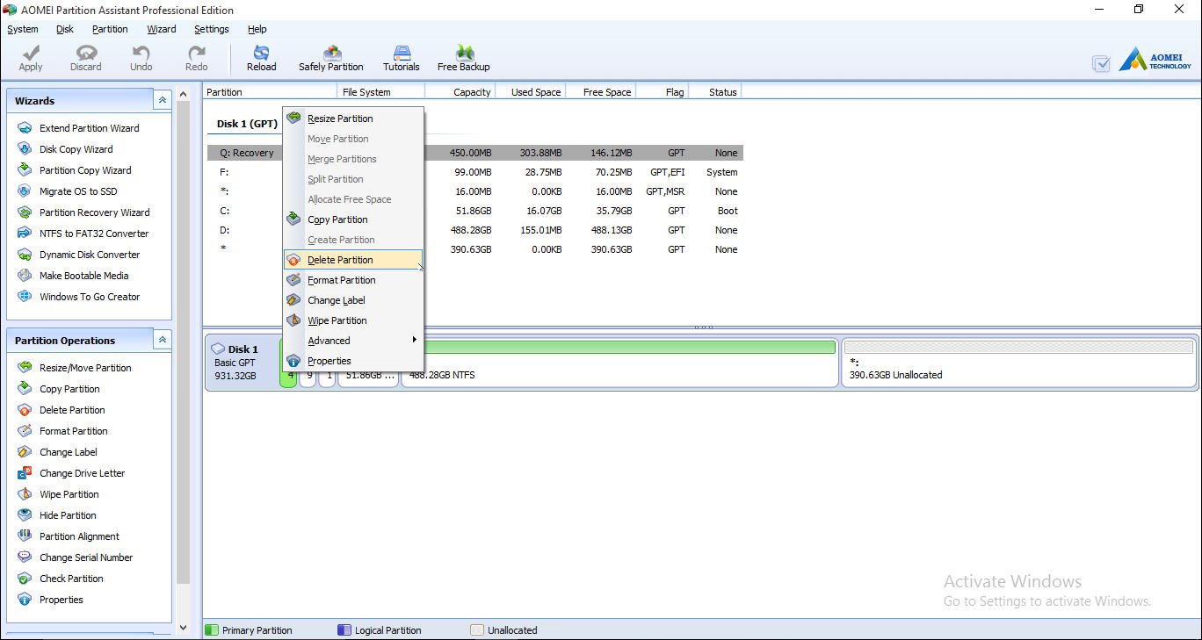Viewport: 1202px width, 640px height.
Task: Open the Disk menu
Action: 65,29
